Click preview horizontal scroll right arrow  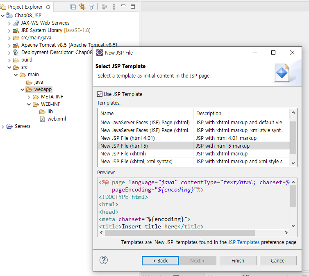click(x=286, y=233)
